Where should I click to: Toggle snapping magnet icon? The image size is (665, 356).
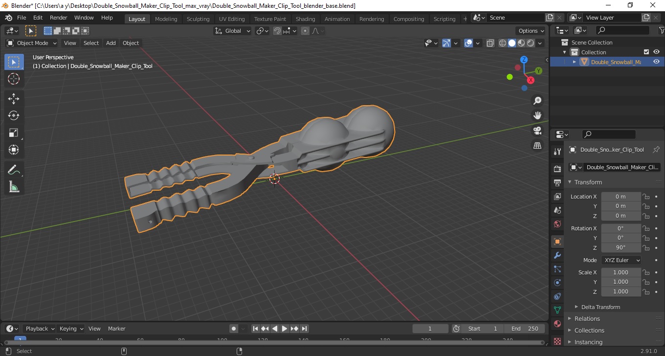277,31
